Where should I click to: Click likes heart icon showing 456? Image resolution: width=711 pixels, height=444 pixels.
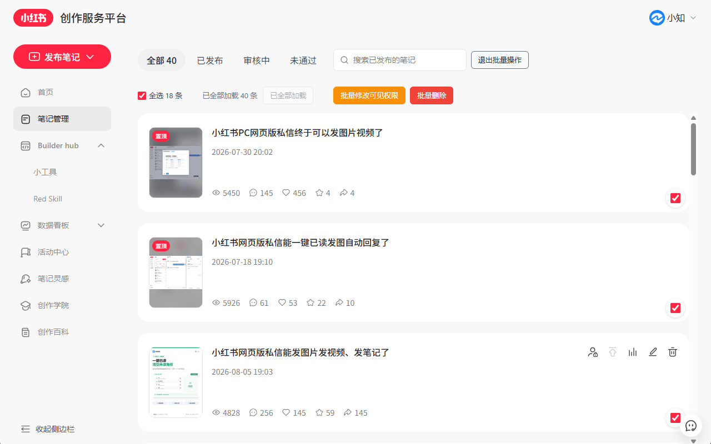[286, 193]
